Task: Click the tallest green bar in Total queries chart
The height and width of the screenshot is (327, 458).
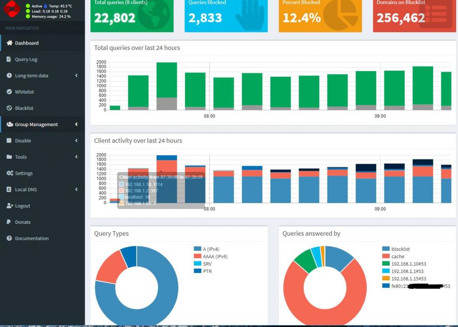Action: 167,80
